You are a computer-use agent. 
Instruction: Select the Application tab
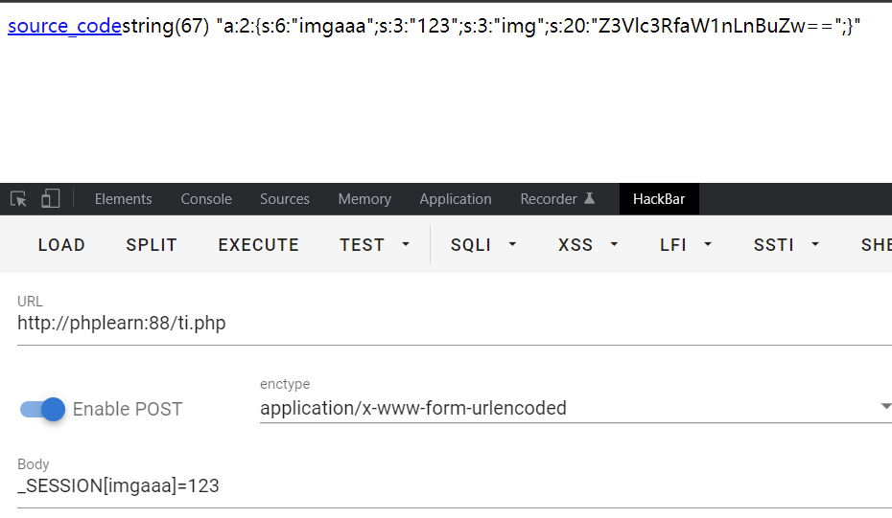pos(456,199)
